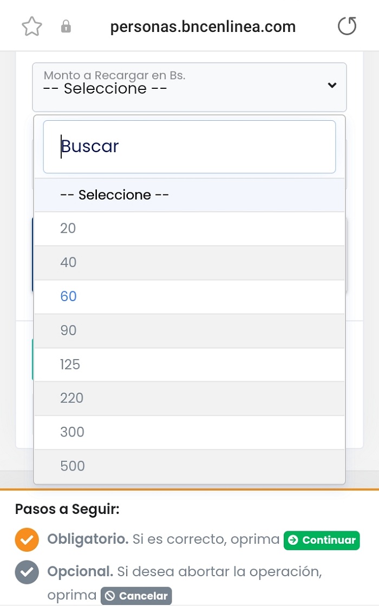This screenshot has height=606, width=379.
Task: Reload the page with refresh icon
Action: point(347,27)
